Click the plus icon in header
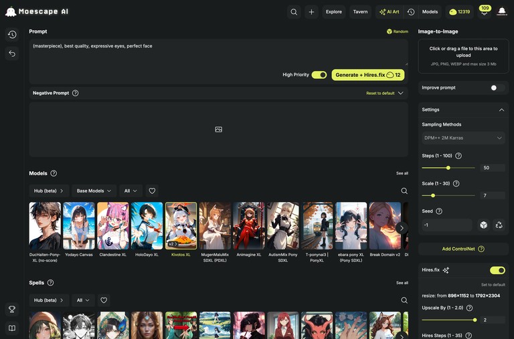The image size is (514, 339). (311, 11)
